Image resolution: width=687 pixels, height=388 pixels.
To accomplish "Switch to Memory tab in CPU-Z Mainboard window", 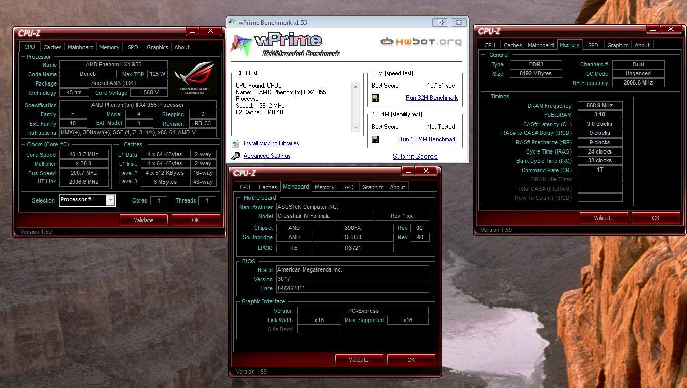I will [x=325, y=187].
